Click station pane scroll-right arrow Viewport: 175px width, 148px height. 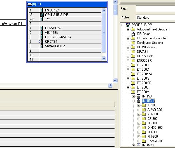point(110,85)
